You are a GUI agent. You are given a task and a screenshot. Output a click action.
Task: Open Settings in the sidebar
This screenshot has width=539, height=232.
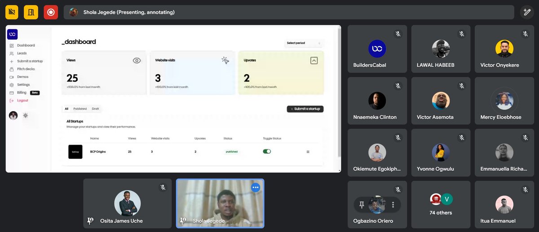click(x=23, y=85)
